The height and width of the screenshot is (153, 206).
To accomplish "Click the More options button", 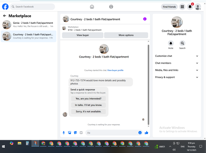I will pos(126,35).
